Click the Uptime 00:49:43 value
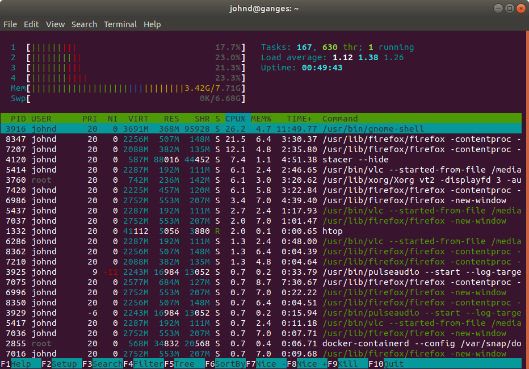The height and width of the screenshot is (369, 529). pos(322,68)
